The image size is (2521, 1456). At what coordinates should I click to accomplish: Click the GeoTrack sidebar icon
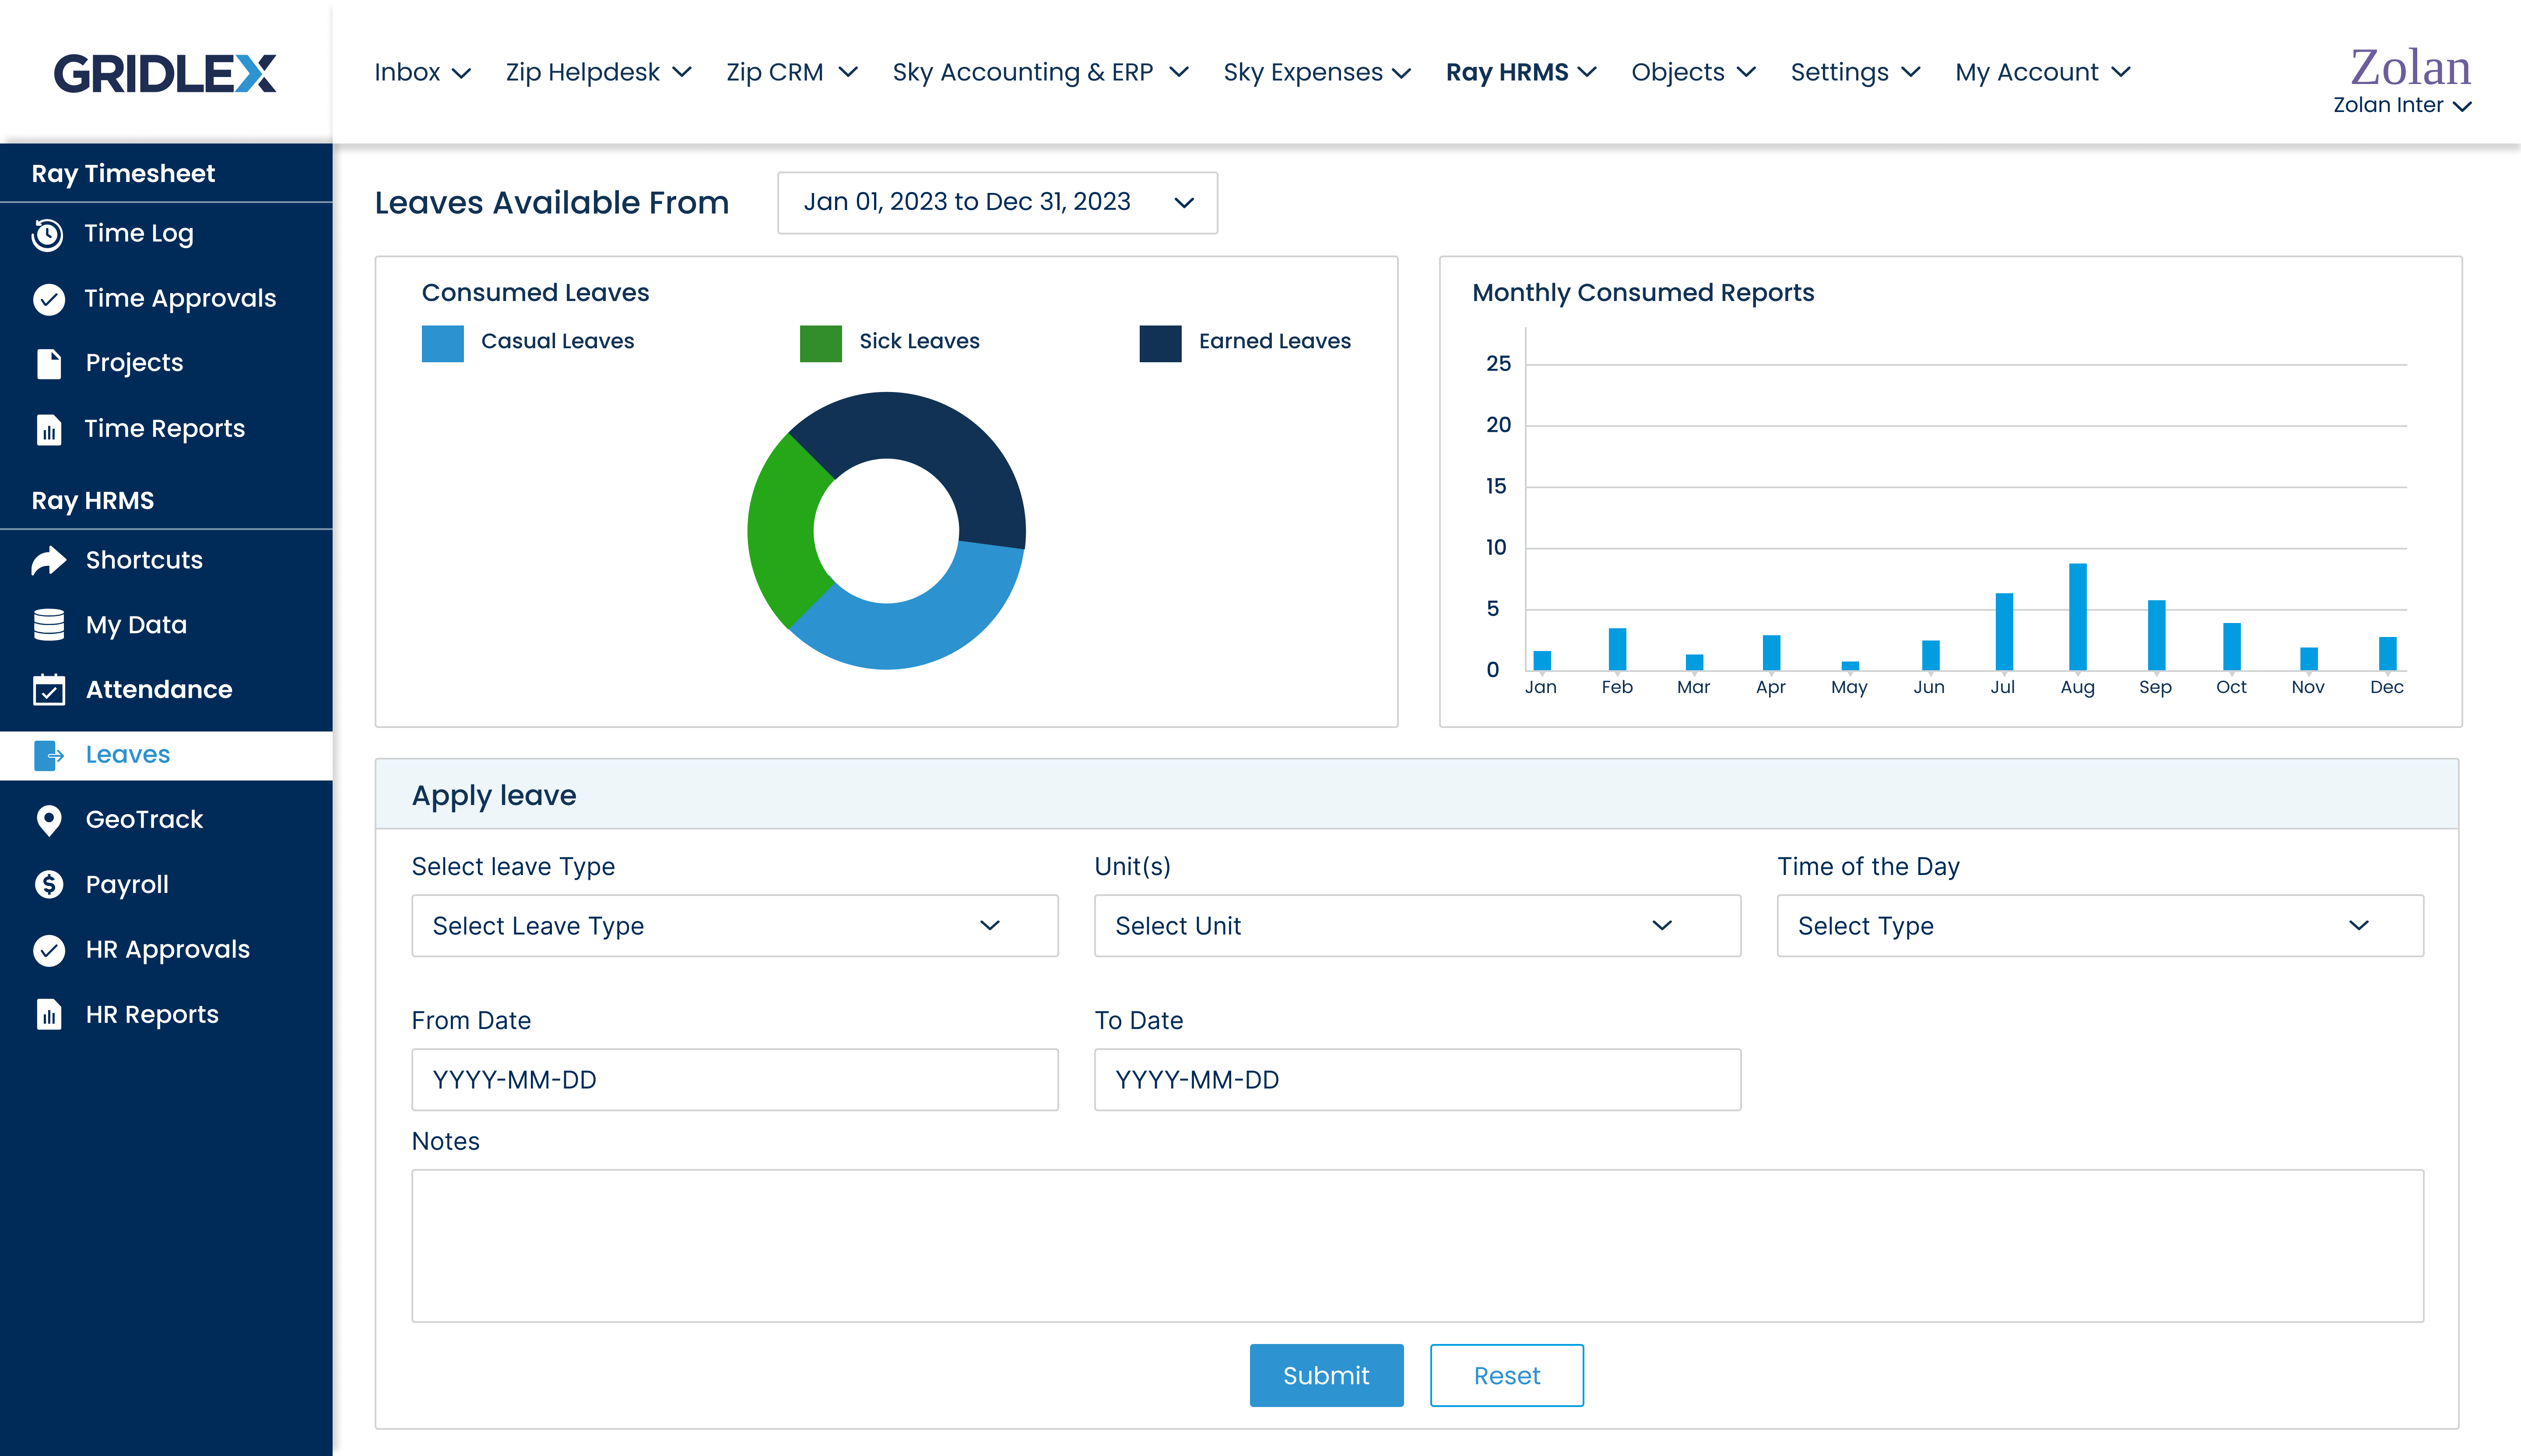pyautogui.click(x=49, y=818)
